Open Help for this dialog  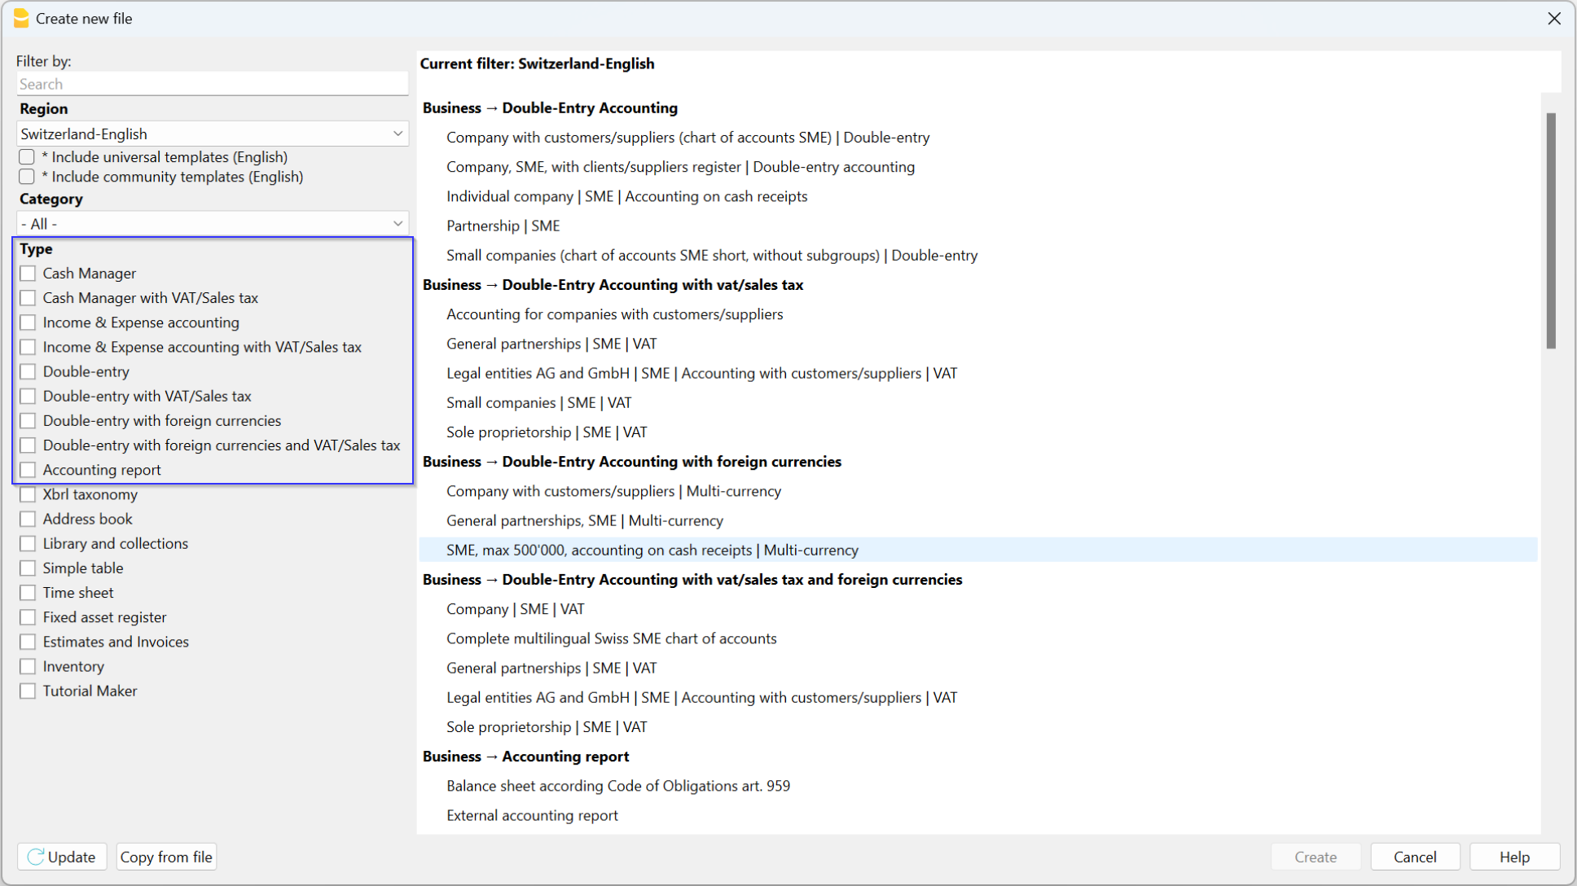1513,857
